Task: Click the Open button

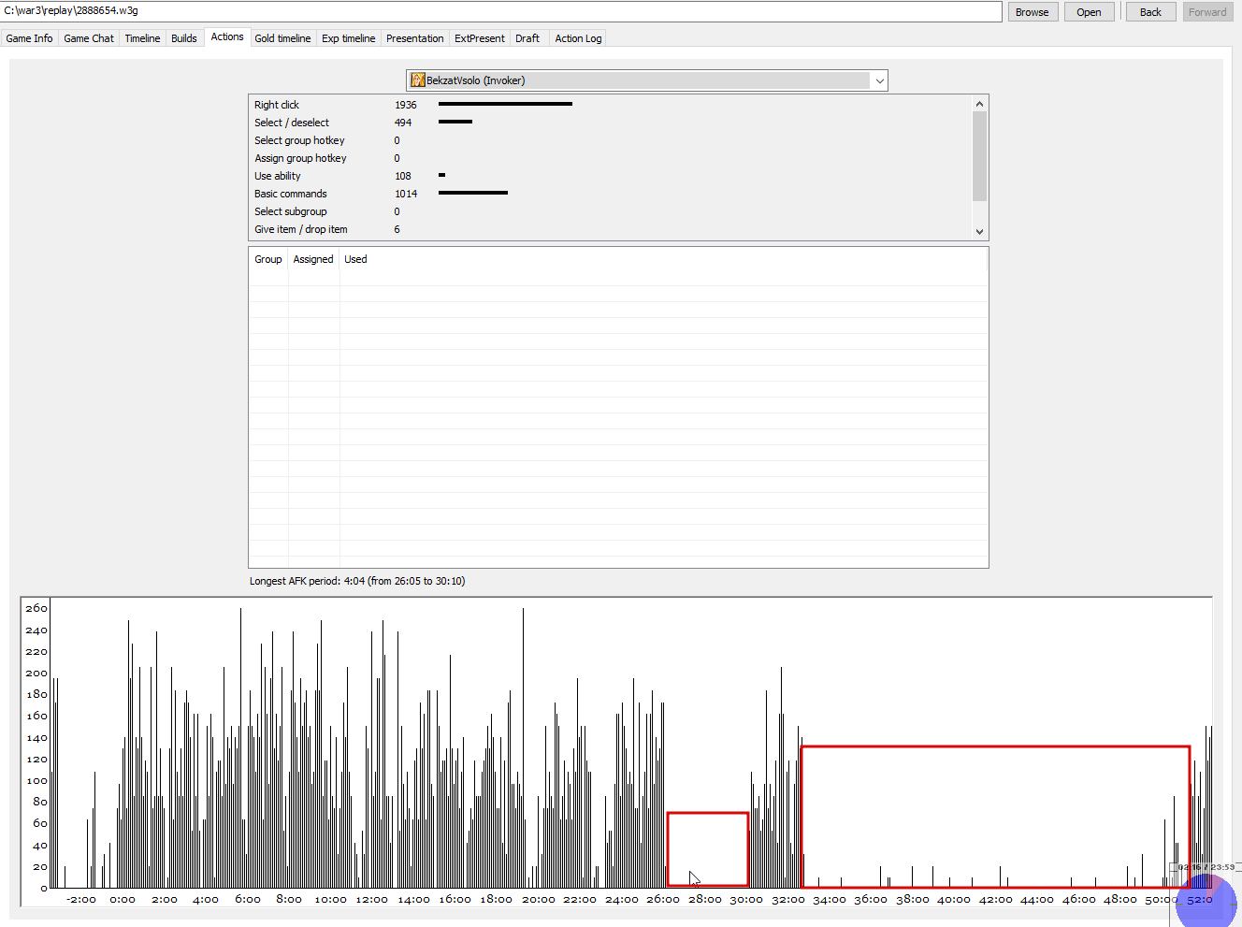Action: coord(1089,12)
